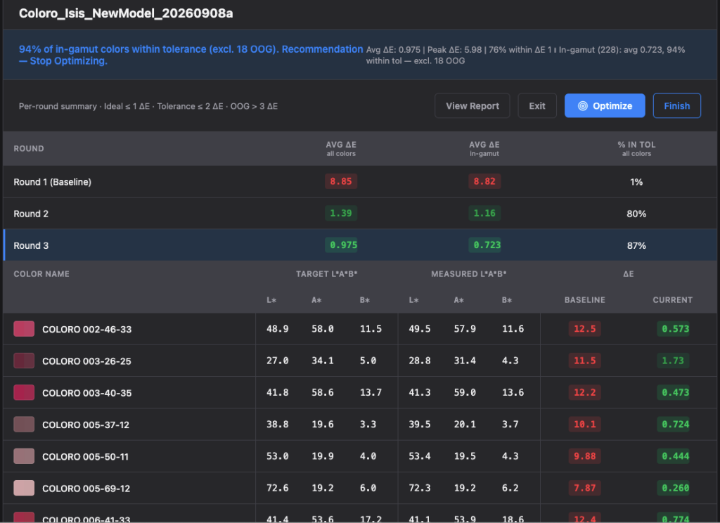720x523 pixels.
Task: Click the Finish button
Action: [676, 105]
